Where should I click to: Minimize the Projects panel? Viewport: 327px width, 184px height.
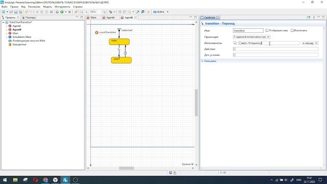(x=77, y=17)
